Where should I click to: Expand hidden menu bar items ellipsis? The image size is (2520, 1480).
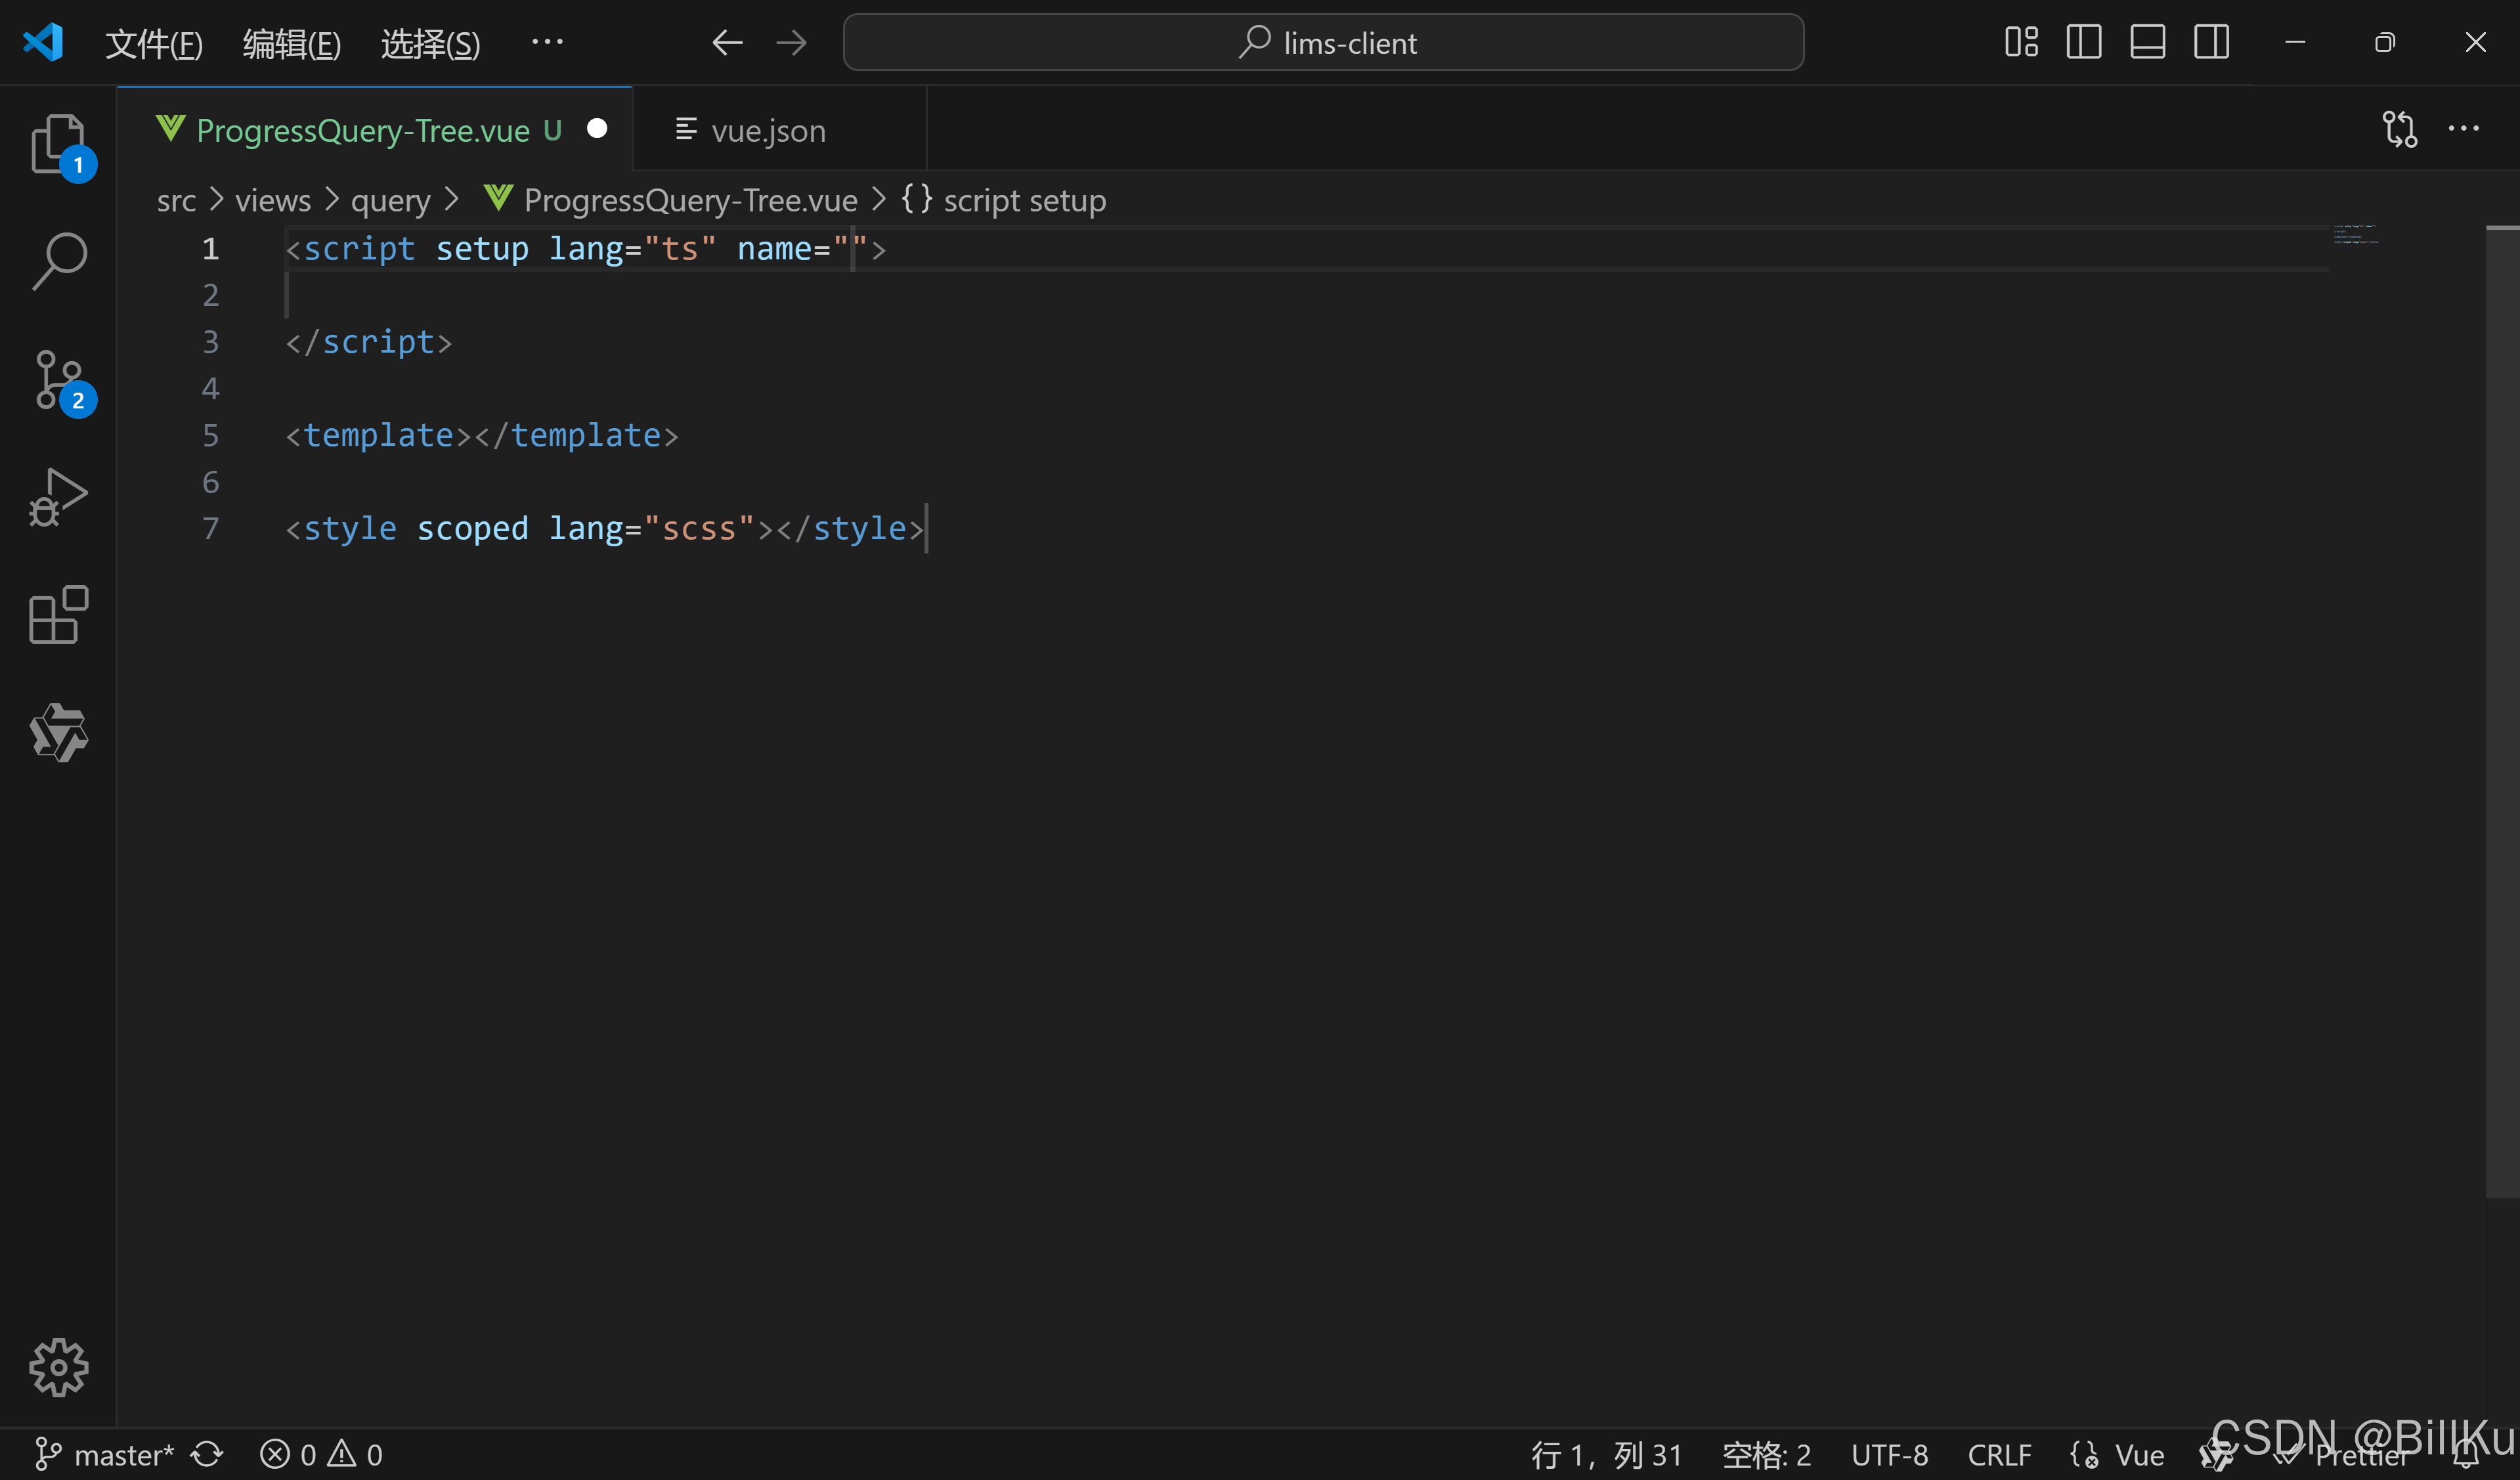547,42
